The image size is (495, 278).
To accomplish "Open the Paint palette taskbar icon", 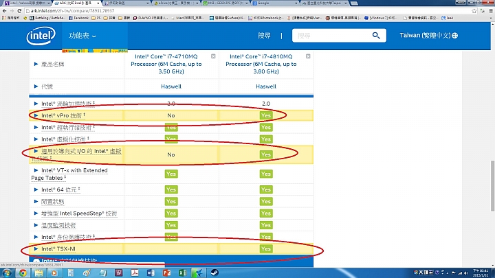I will click(x=87, y=273).
